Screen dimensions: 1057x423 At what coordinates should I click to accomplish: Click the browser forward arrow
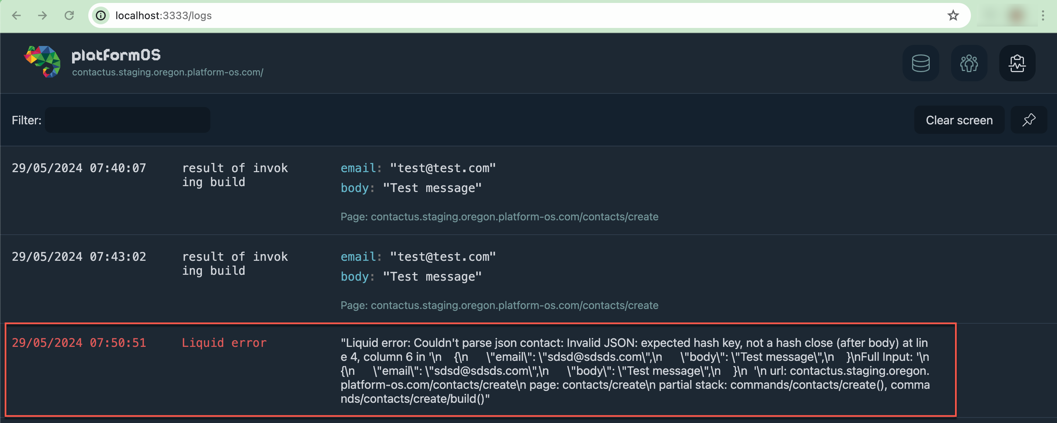[x=42, y=15]
